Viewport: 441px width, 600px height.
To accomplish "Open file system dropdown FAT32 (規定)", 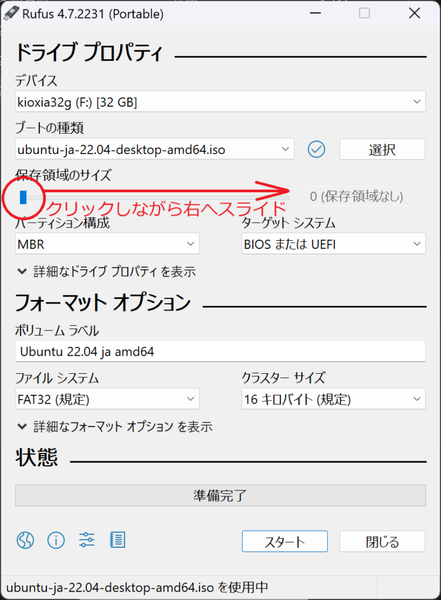I will pyautogui.click(x=107, y=398).
